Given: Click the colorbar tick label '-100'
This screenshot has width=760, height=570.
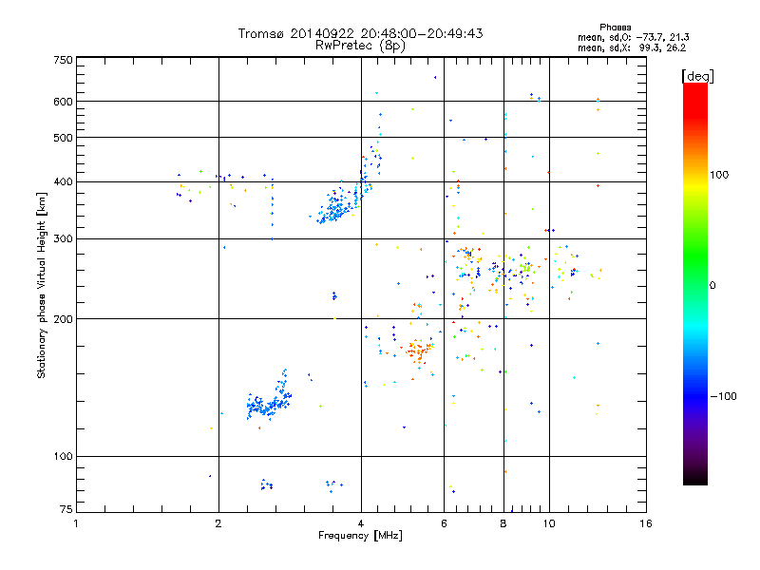Looking at the screenshot, I should coord(723,396).
